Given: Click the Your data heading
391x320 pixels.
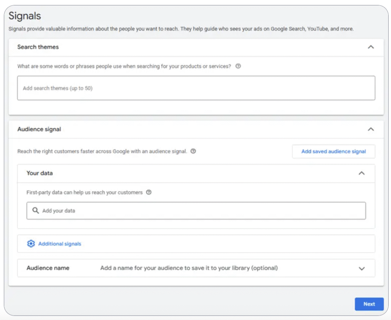Looking at the screenshot, I should 40,173.
